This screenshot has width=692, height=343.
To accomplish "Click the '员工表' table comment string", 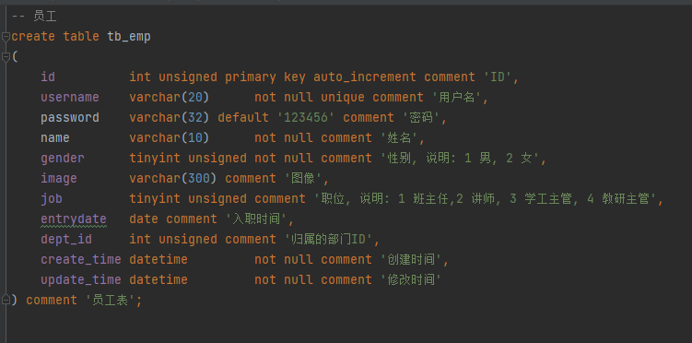I will pyautogui.click(x=110, y=301).
